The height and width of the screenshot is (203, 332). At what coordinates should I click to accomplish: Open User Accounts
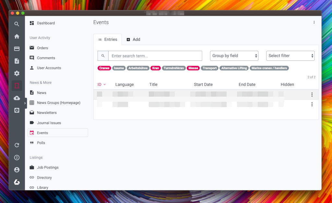(x=49, y=68)
